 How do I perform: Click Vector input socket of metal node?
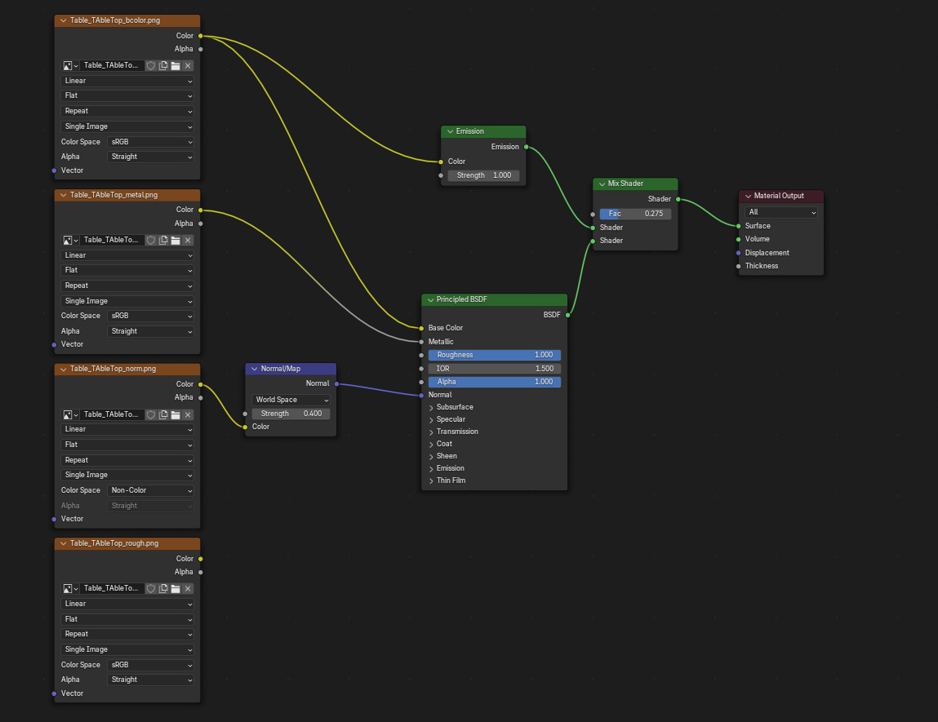coord(55,345)
